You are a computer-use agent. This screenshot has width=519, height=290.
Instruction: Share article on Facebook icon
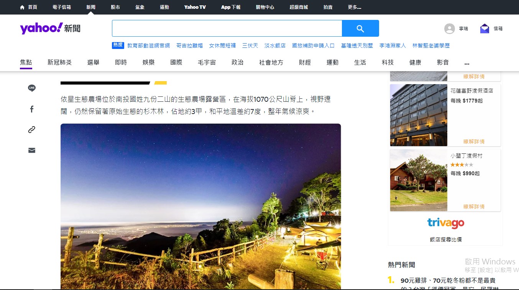click(x=32, y=109)
